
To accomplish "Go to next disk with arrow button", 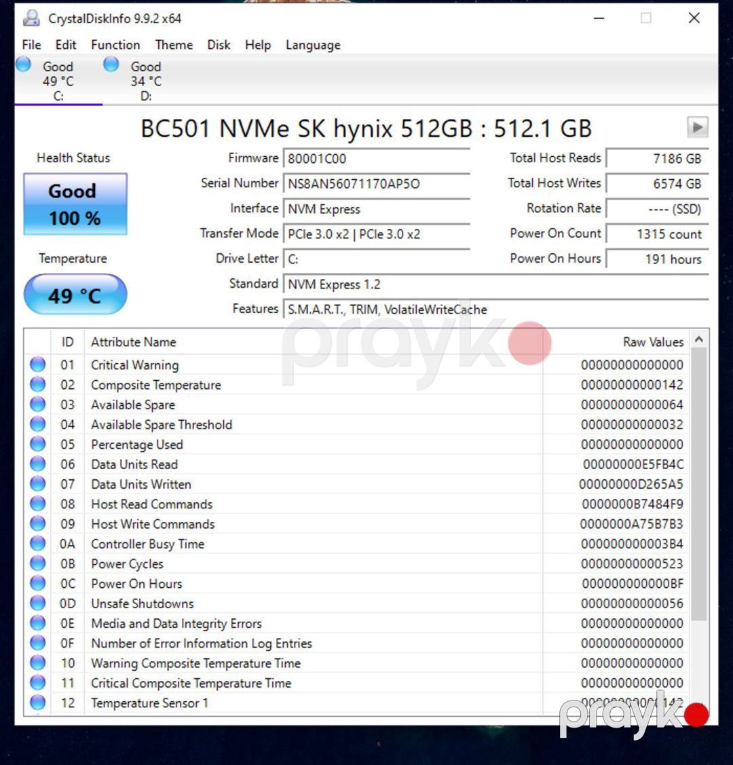I will [698, 128].
